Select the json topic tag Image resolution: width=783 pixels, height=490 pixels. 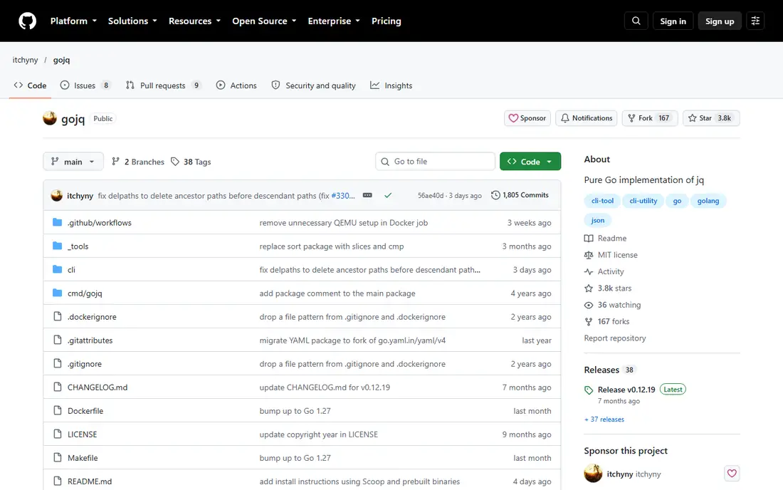(x=598, y=220)
